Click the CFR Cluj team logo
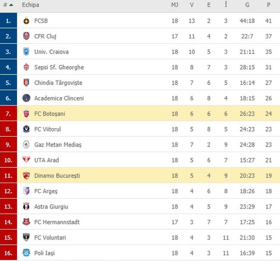The height and width of the screenshot is (261, 280). click(x=26, y=36)
